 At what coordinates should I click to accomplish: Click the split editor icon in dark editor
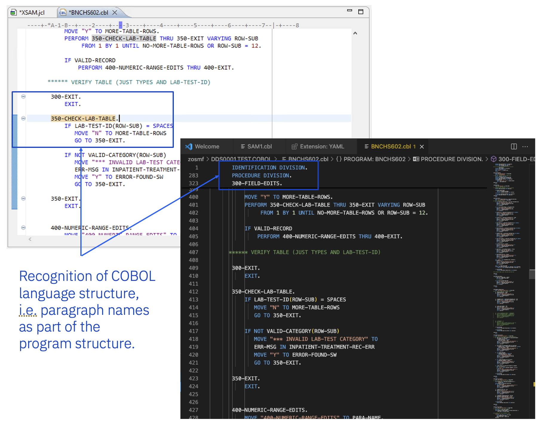[514, 146]
